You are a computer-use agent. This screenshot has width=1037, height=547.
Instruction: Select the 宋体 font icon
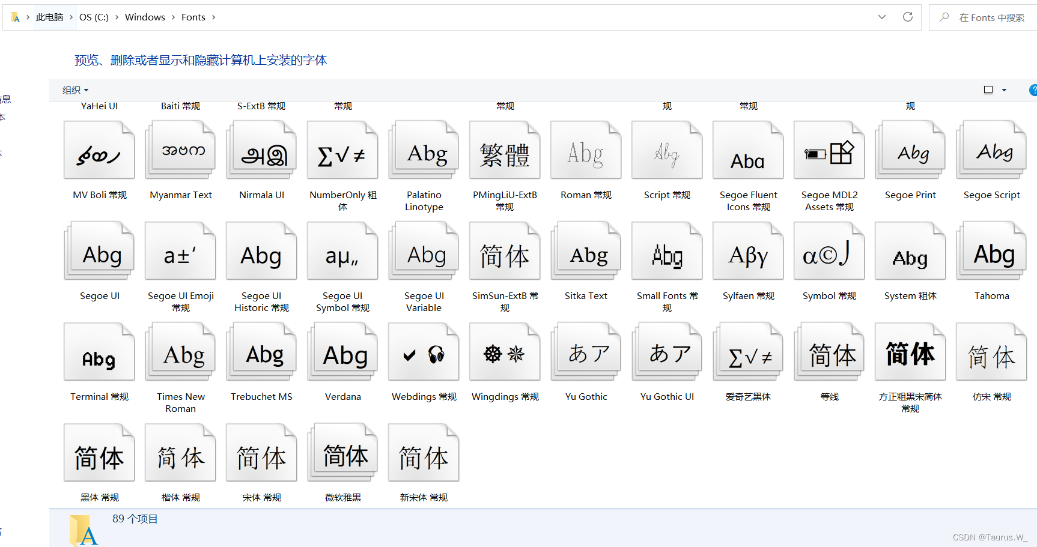[261, 453]
